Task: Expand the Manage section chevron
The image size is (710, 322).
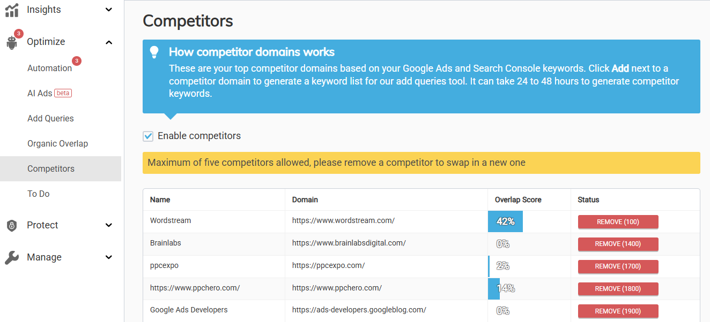Action: (x=109, y=258)
